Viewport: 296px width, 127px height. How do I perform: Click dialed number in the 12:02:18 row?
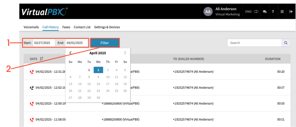pyautogui.click(x=193, y=88)
